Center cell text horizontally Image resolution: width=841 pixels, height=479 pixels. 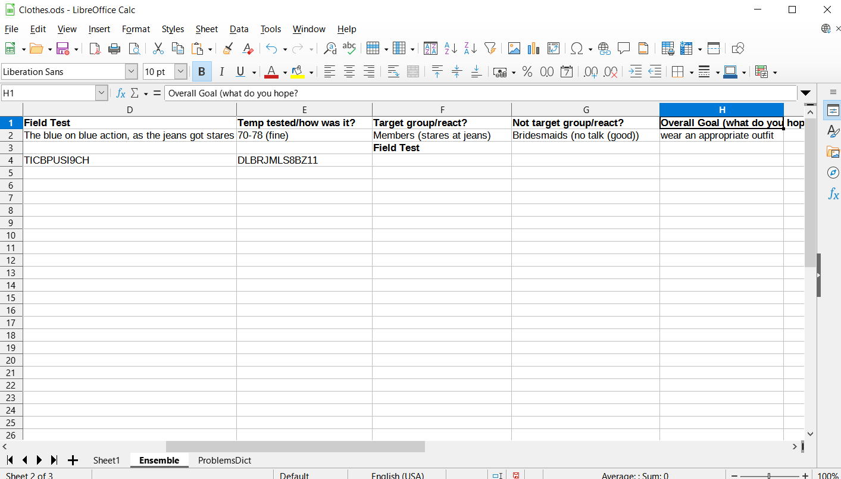(x=349, y=72)
